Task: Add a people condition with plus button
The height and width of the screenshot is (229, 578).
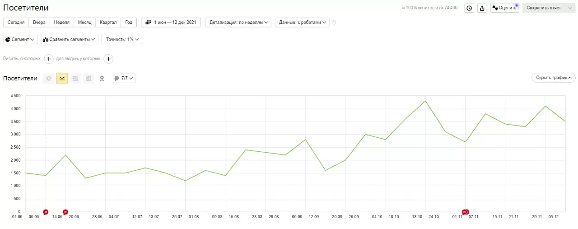Action: tap(108, 59)
